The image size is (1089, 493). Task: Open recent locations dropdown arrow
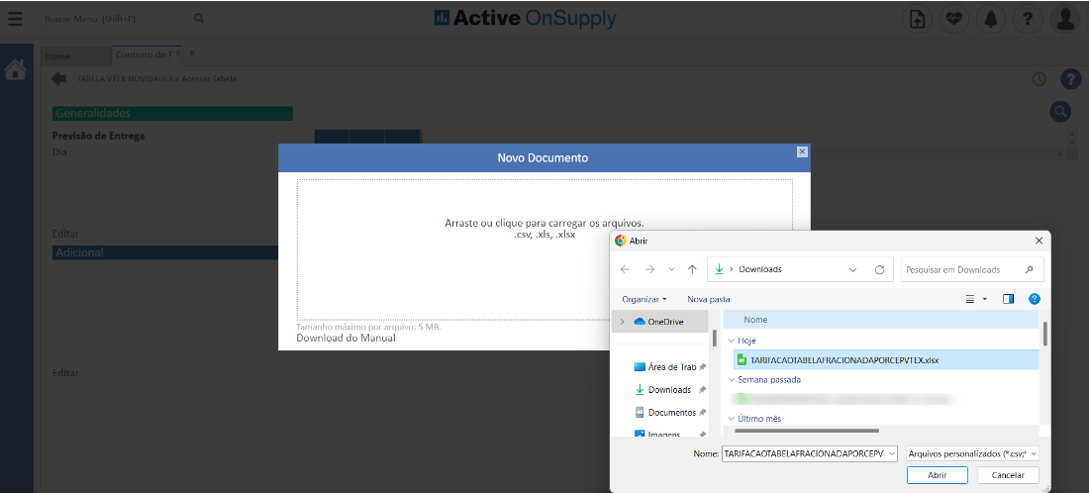[671, 269]
